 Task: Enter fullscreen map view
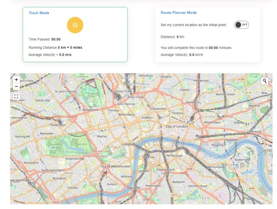(x=16, y=96)
